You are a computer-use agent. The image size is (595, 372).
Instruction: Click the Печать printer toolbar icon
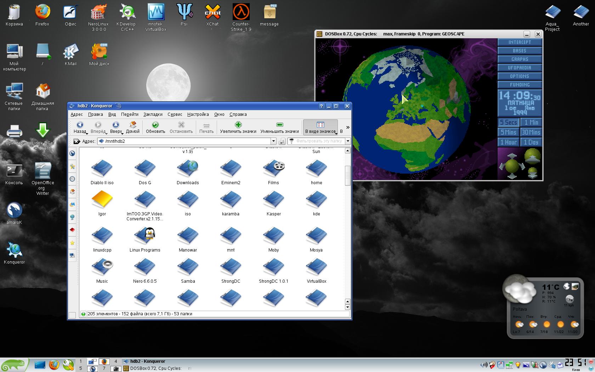206,125
